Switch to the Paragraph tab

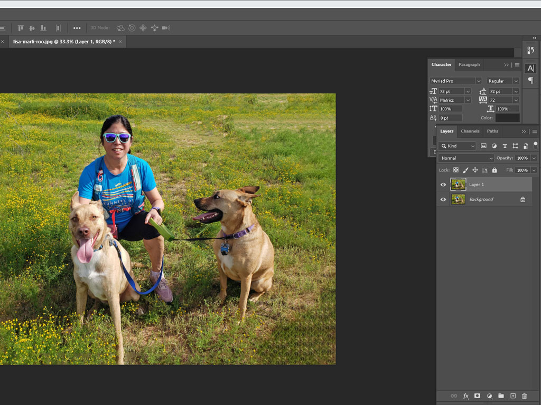pyautogui.click(x=469, y=65)
